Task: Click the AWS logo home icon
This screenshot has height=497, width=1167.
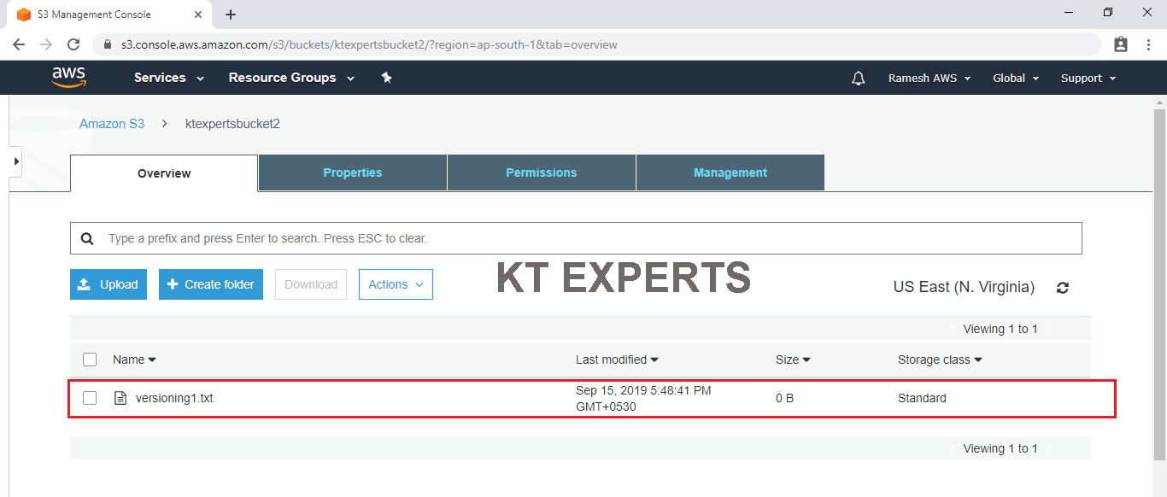Action: [68, 78]
